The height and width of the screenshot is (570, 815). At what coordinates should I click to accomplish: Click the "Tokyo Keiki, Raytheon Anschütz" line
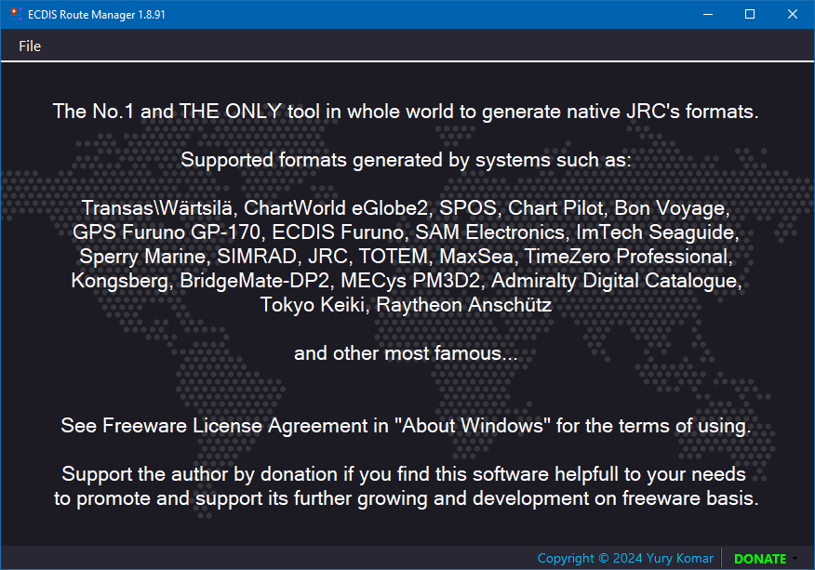click(406, 304)
